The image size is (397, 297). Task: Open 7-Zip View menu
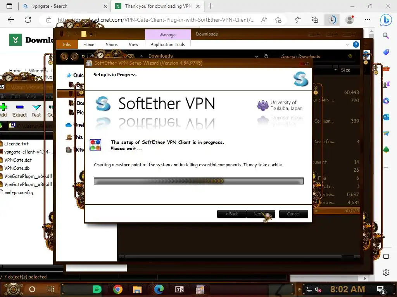(31, 96)
